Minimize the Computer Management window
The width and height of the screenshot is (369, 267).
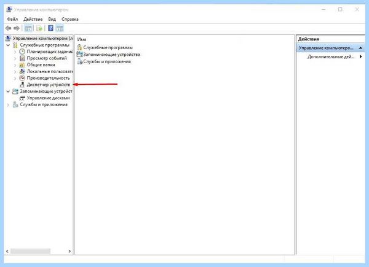323,9
